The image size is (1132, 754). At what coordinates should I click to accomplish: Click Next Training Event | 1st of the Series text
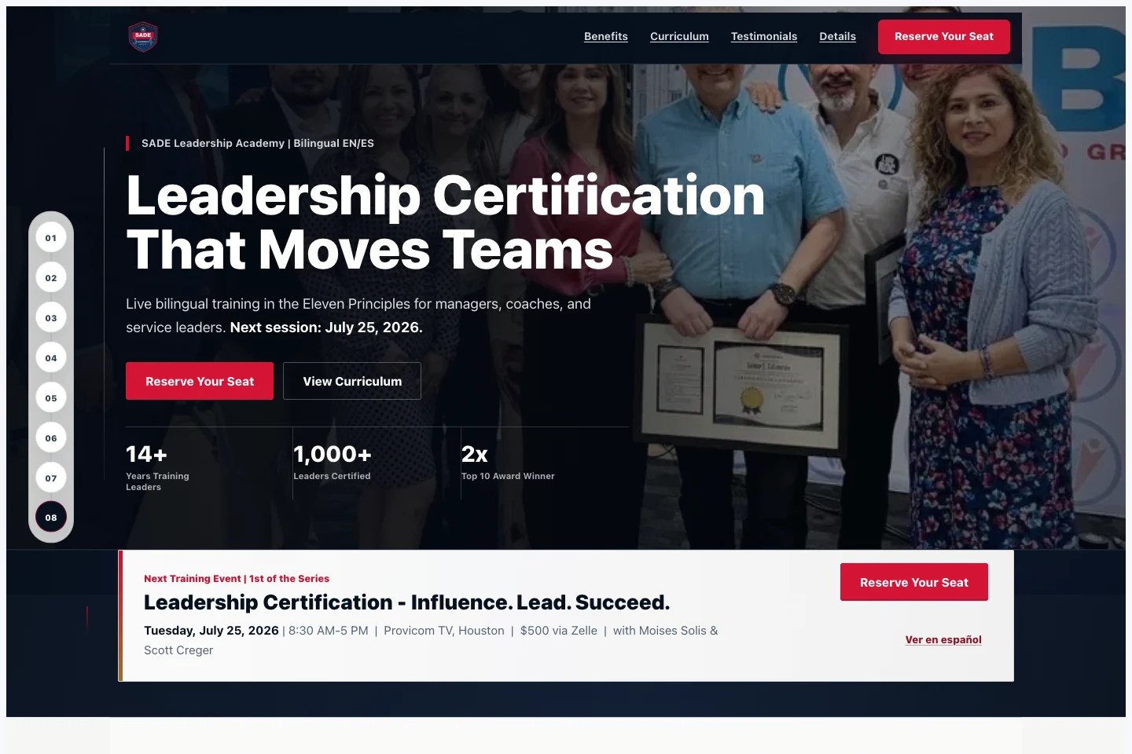pyautogui.click(x=237, y=578)
